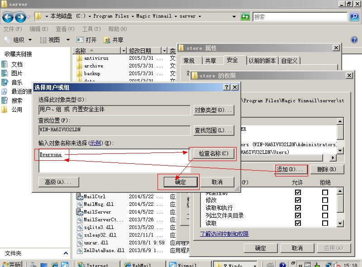This screenshot has height=267, width=362.
Task: Open the 示例 examples link
Action: [x=95, y=143]
